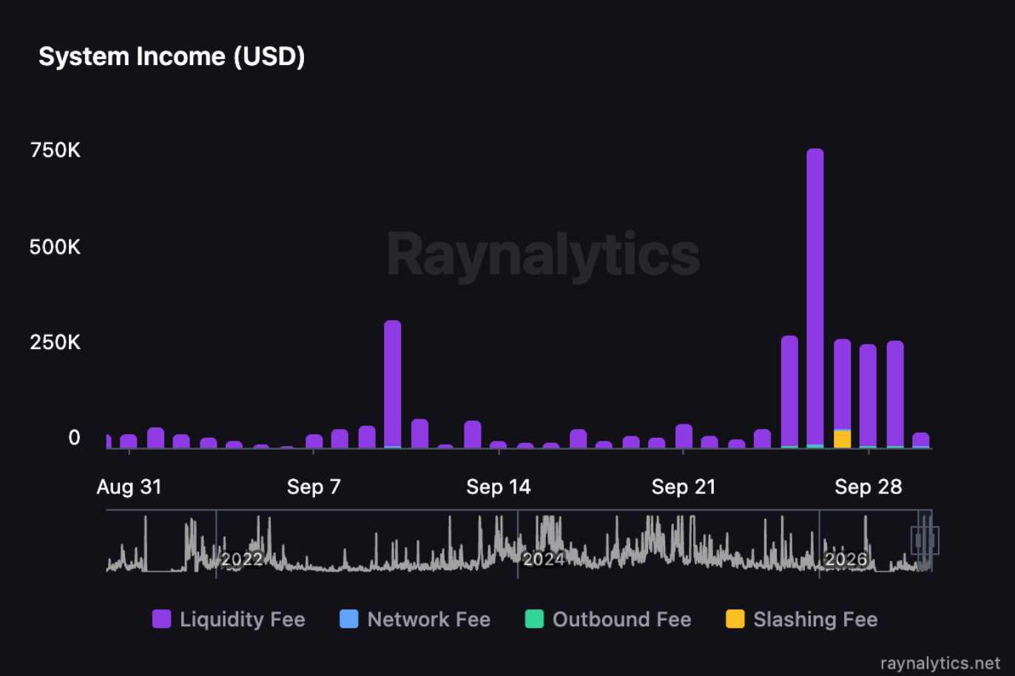The image size is (1015, 676).
Task: Click the yellow Slashing Fee bar segment
Action: [x=842, y=439]
